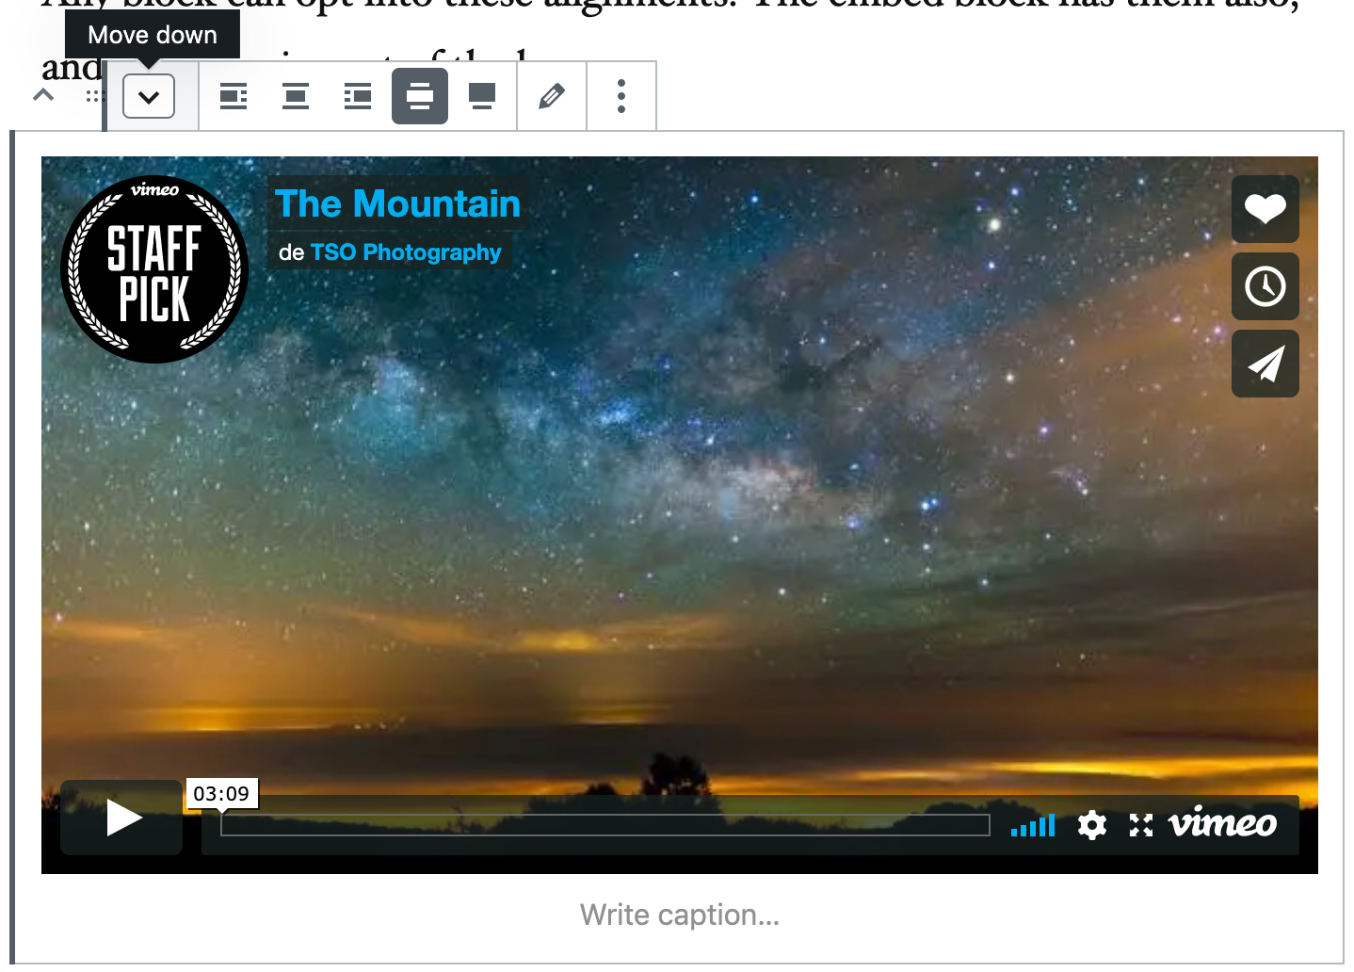Click the Vimeo Staff Pick badge

pyautogui.click(x=154, y=269)
